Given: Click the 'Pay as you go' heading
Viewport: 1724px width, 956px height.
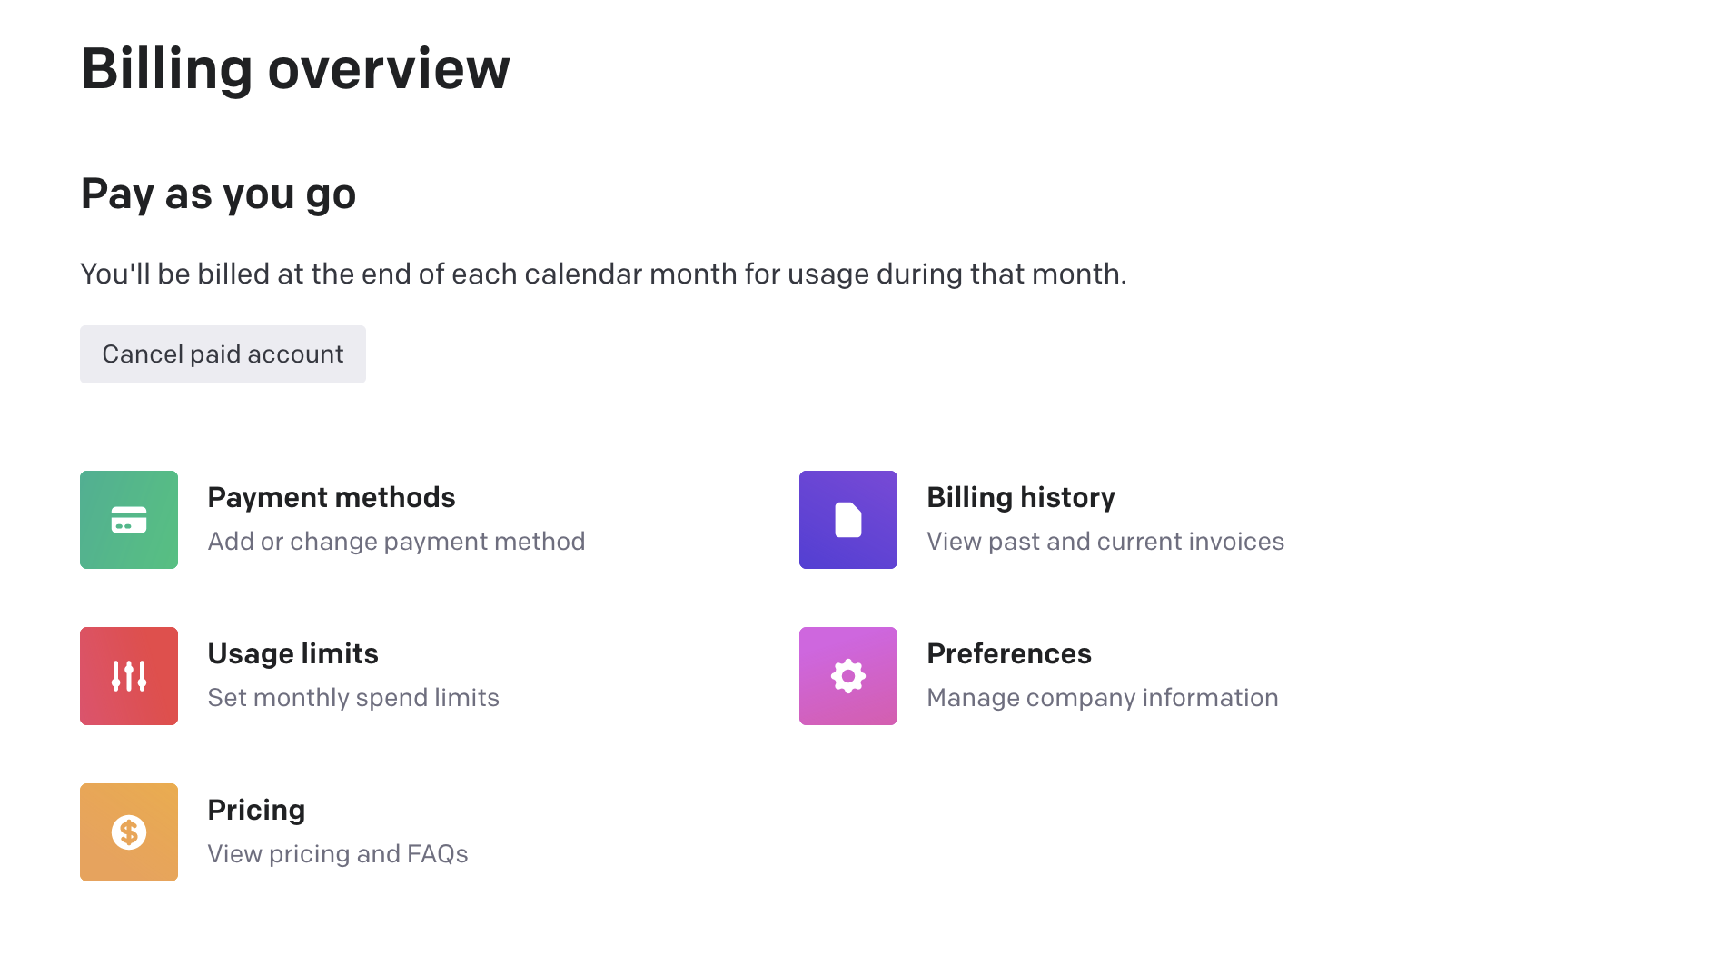Looking at the screenshot, I should [x=218, y=194].
